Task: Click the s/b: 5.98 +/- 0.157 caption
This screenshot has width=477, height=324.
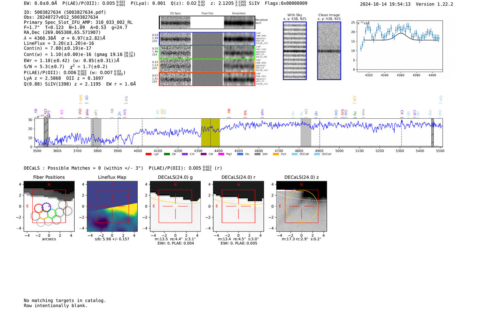Action: [x=112, y=239]
